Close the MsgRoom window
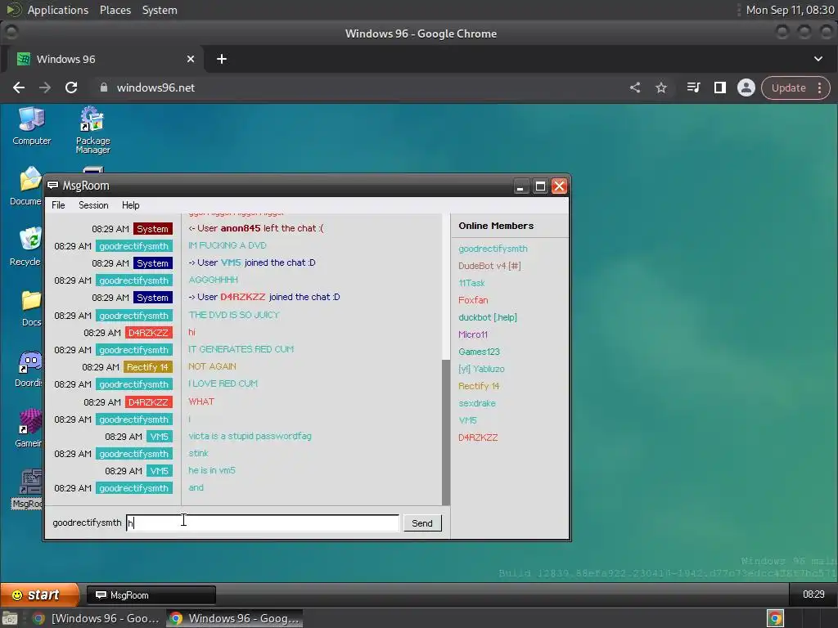The height and width of the screenshot is (628, 838). (x=559, y=186)
